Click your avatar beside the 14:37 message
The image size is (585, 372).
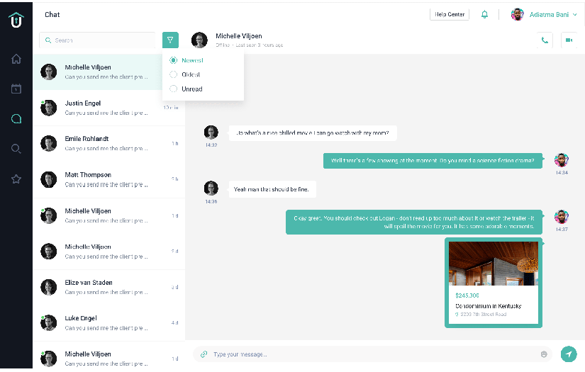pos(561,217)
